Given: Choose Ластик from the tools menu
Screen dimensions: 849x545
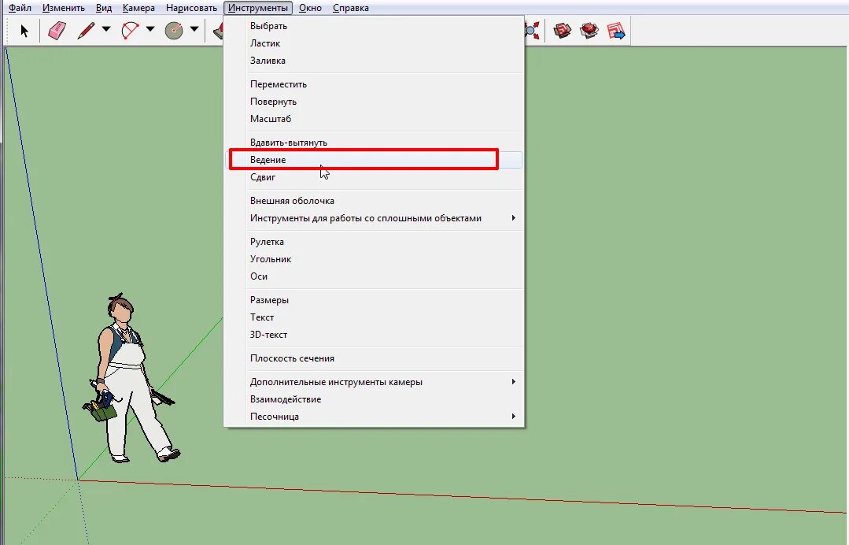Looking at the screenshot, I should (374, 43).
